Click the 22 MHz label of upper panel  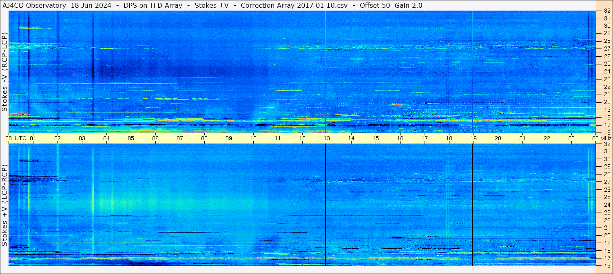click(606, 86)
